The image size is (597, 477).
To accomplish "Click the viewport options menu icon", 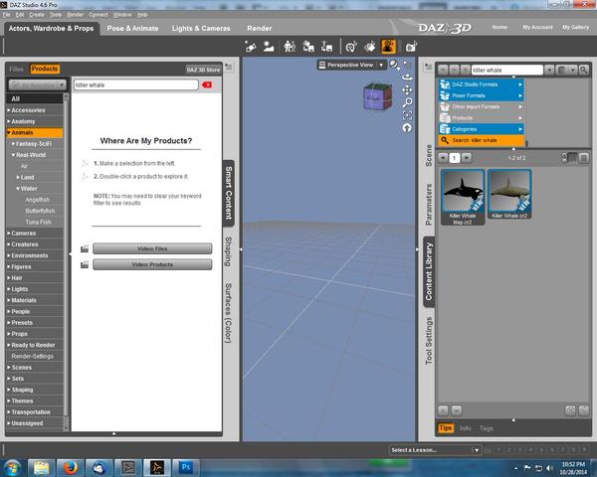I will point(407,65).
